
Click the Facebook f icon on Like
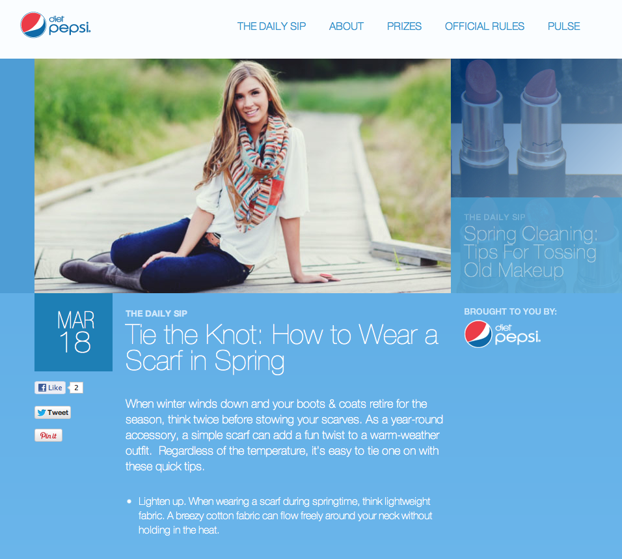tap(42, 388)
